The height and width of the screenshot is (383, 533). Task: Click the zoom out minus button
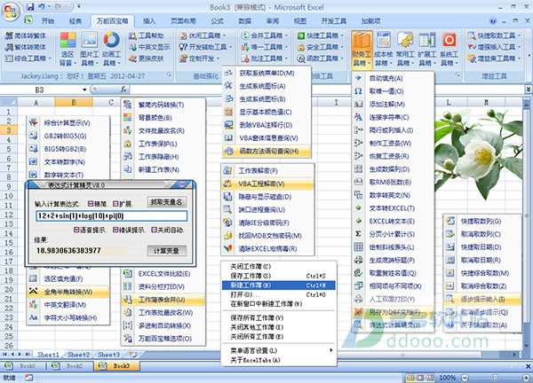465,378
